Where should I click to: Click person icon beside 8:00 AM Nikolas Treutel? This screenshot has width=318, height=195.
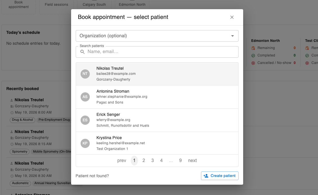[x=11, y=100]
